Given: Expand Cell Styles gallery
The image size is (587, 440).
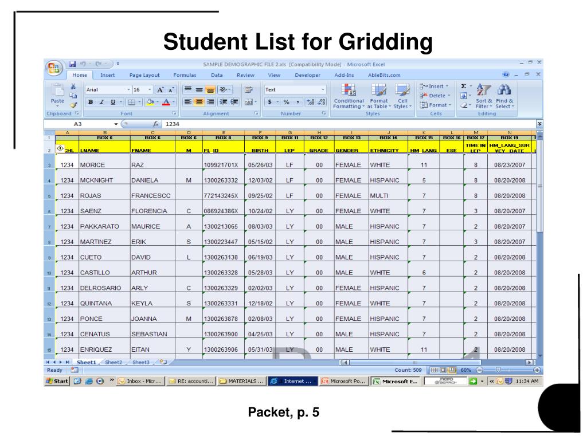Looking at the screenshot, I should [x=402, y=96].
